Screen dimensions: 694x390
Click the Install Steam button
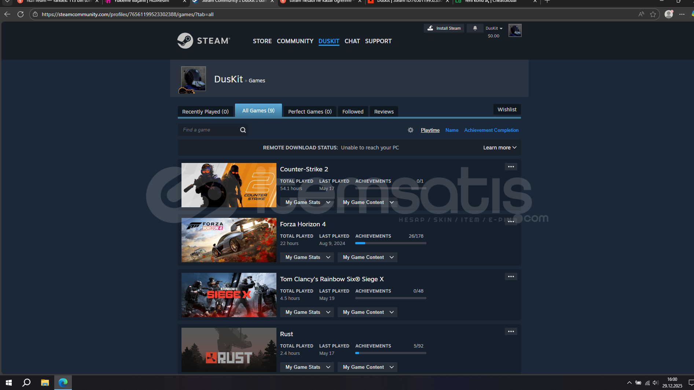[444, 28]
